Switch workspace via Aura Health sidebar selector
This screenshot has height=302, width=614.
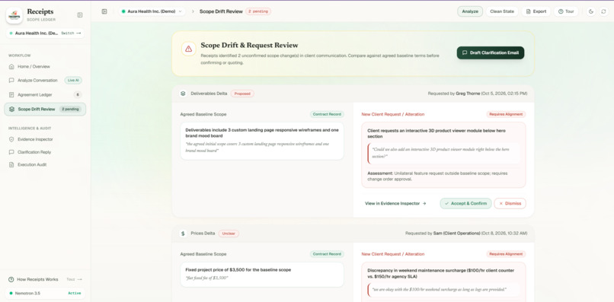point(45,33)
